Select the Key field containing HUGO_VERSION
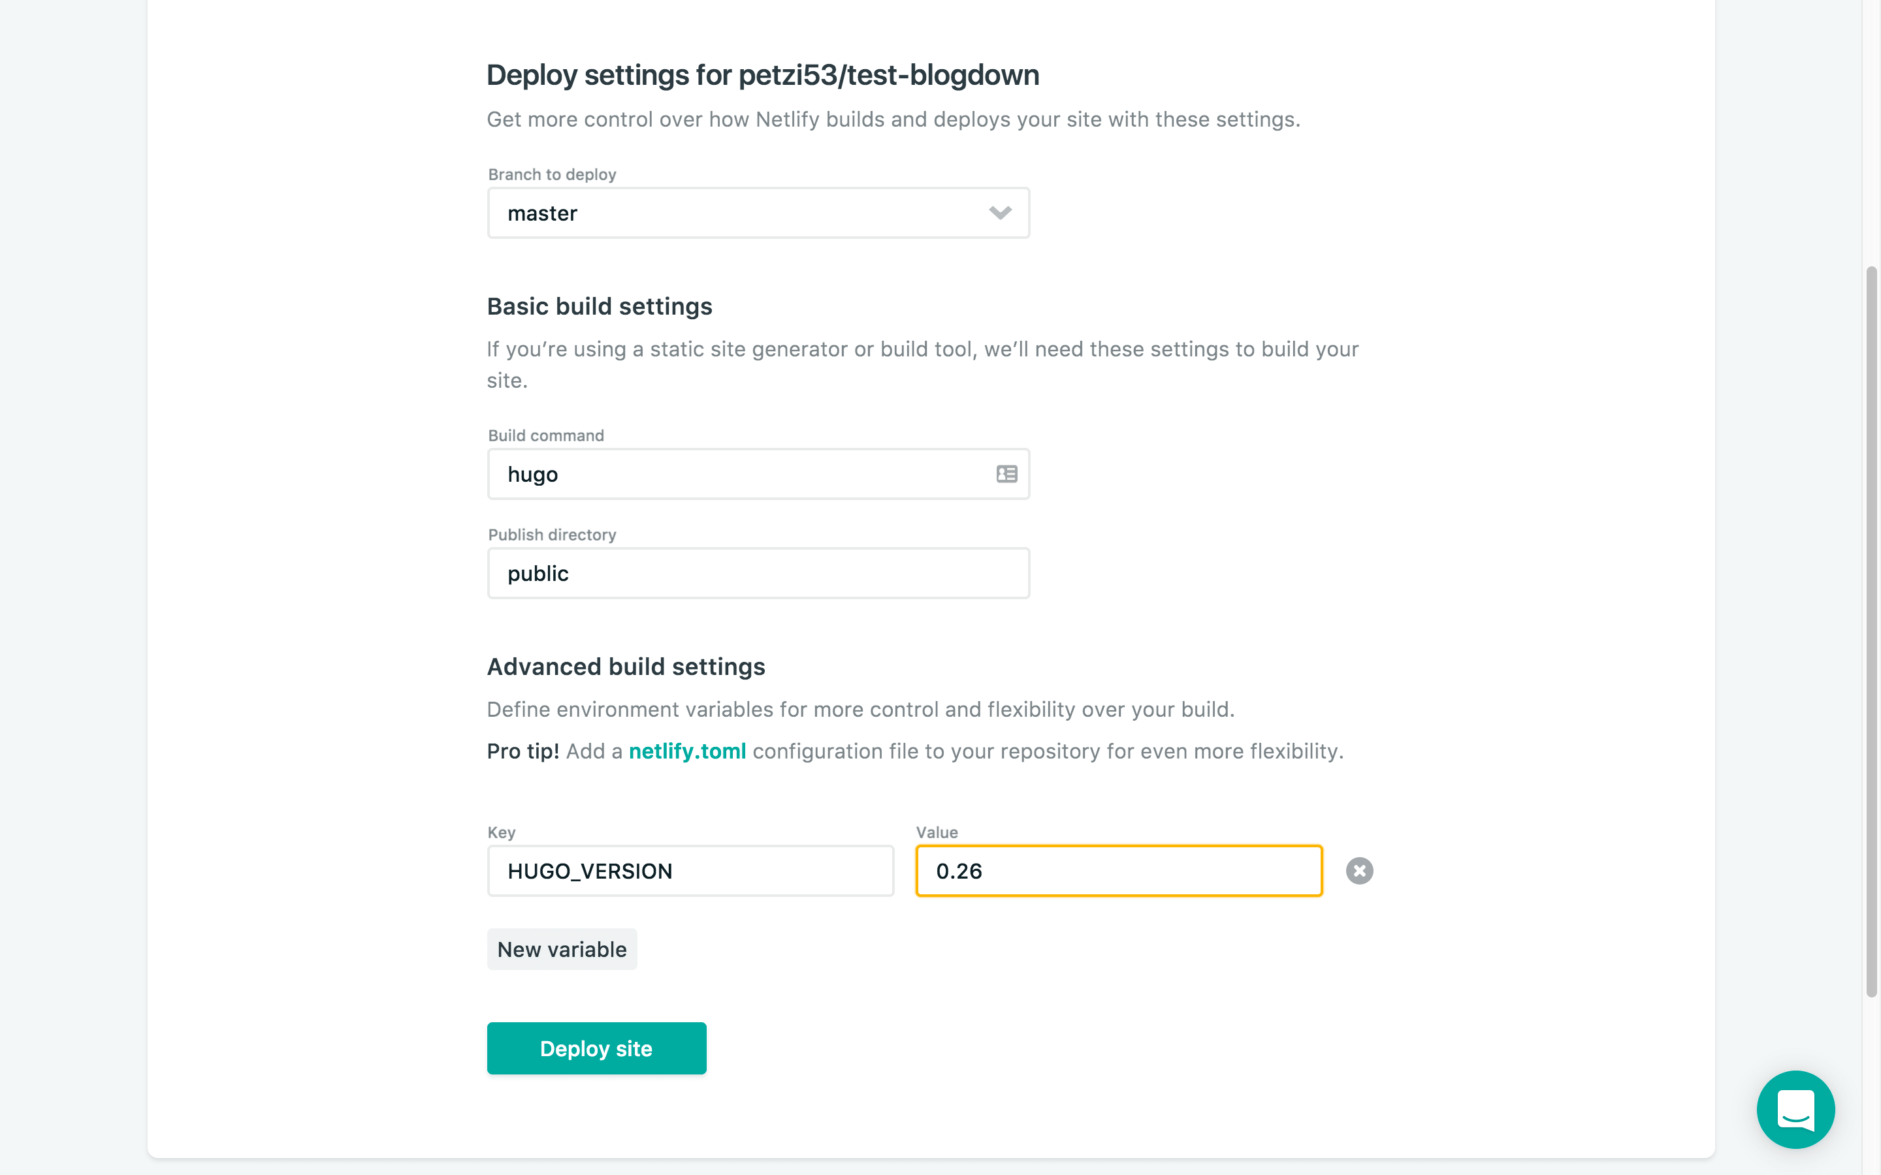 click(690, 871)
